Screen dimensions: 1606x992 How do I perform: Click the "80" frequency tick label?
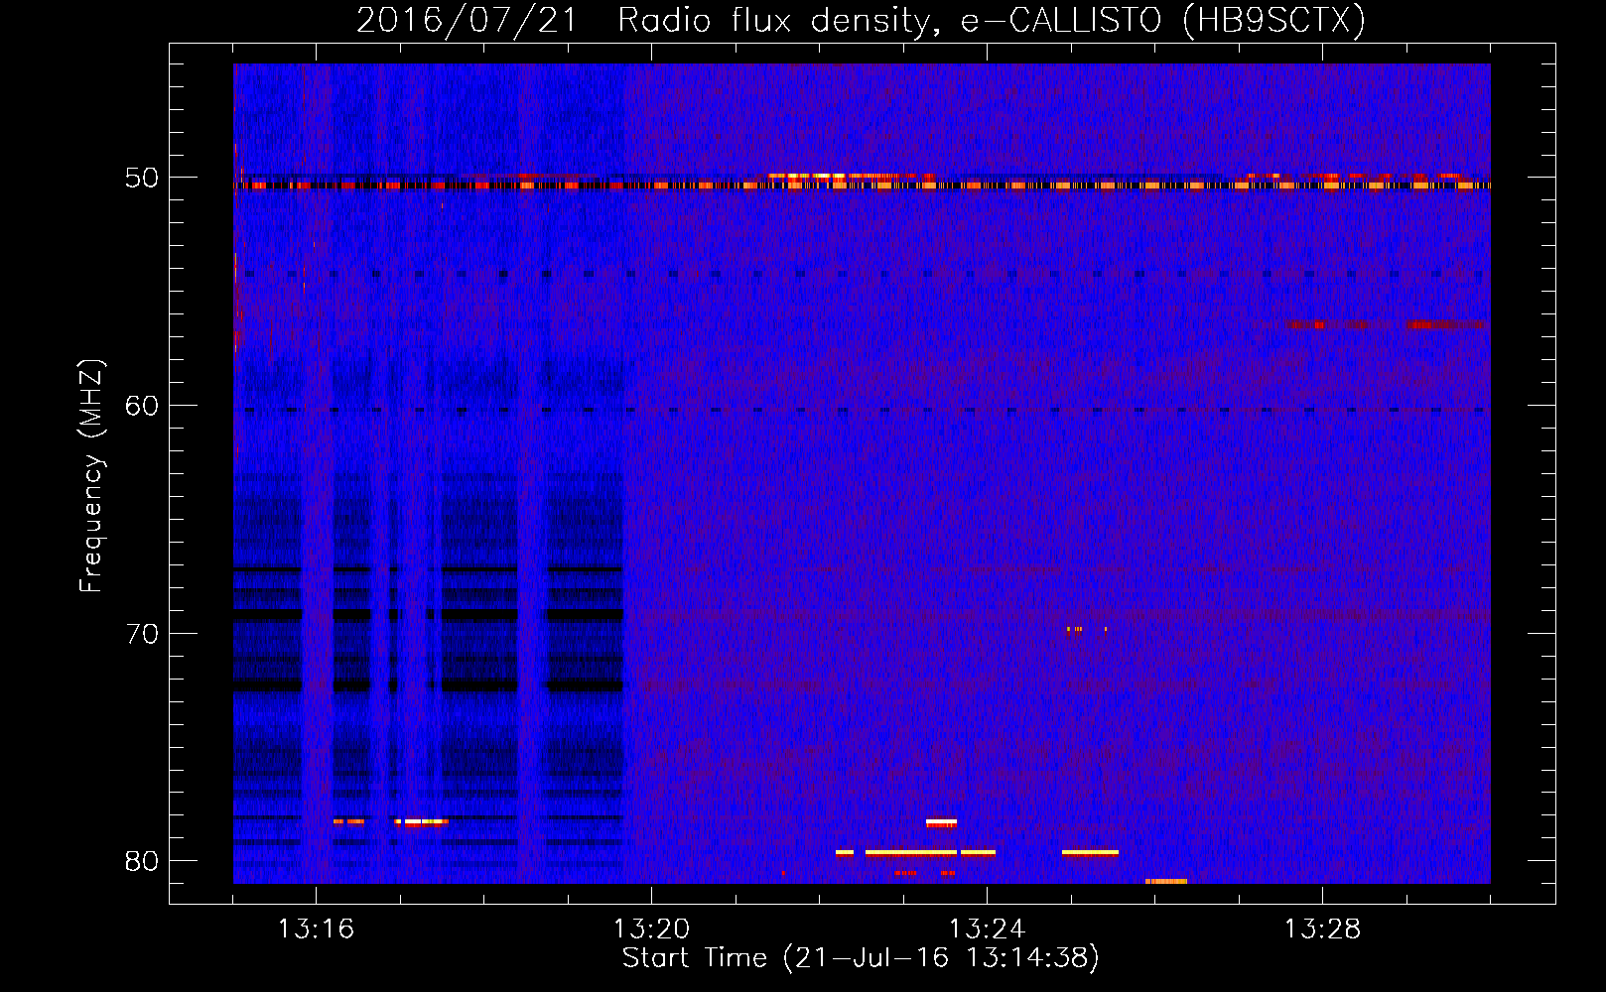142,861
